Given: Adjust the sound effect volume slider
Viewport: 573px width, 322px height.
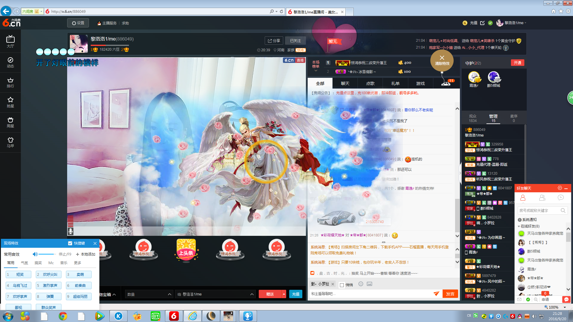Looking at the screenshot, I should [x=47, y=254].
